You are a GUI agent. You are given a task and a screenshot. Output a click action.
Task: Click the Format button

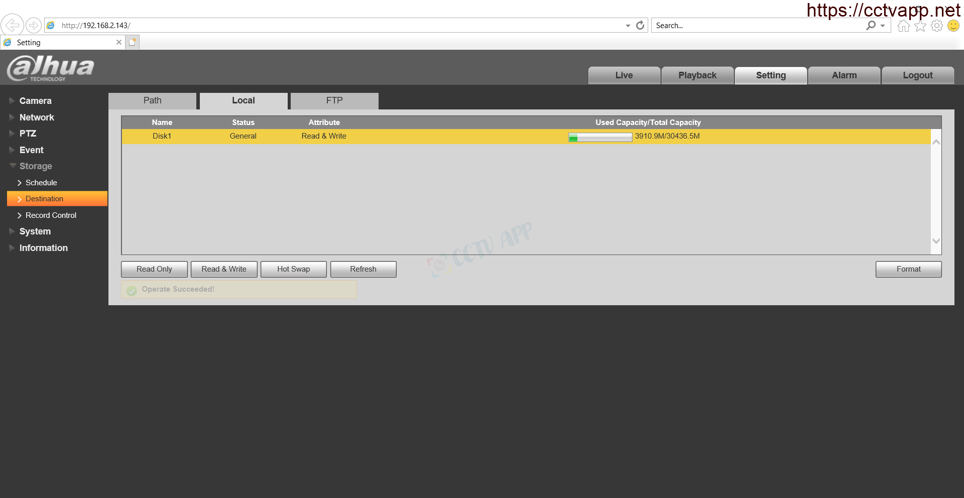pyautogui.click(x=908, y=269)
